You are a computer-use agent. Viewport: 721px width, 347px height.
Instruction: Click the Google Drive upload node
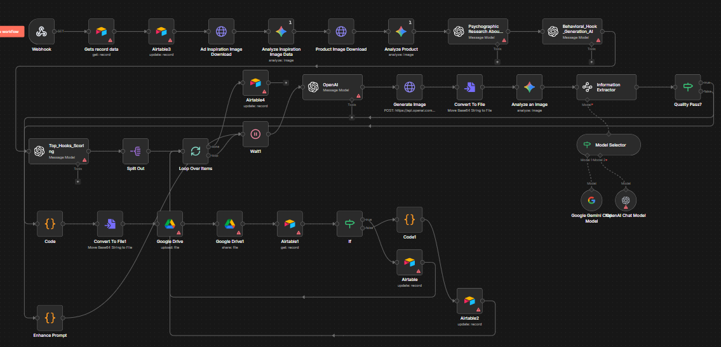coord(170,223)
